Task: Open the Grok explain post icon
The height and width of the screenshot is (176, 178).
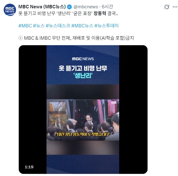Action: click(167, 7)
